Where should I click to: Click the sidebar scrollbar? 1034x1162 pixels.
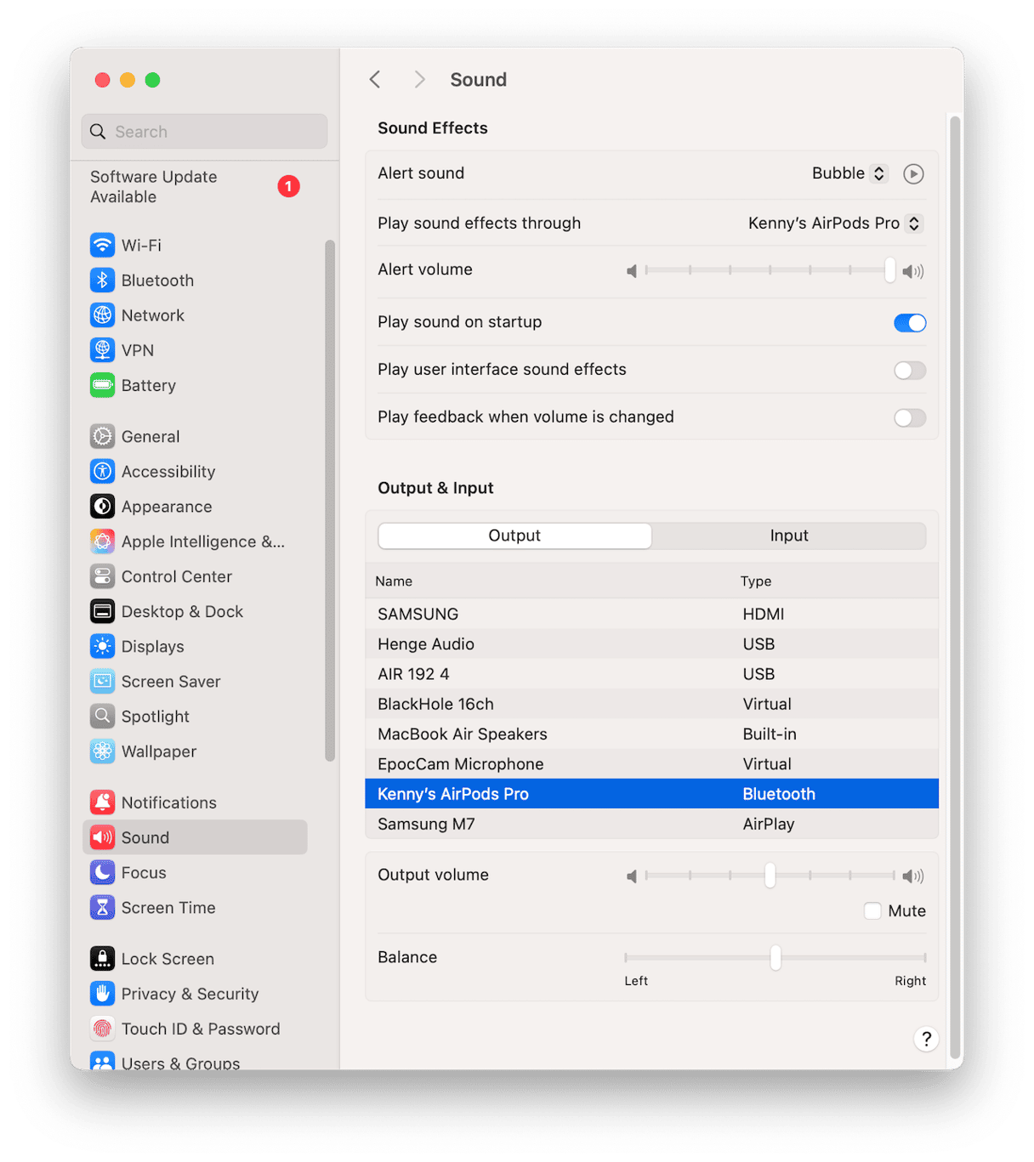pos(330,501)
